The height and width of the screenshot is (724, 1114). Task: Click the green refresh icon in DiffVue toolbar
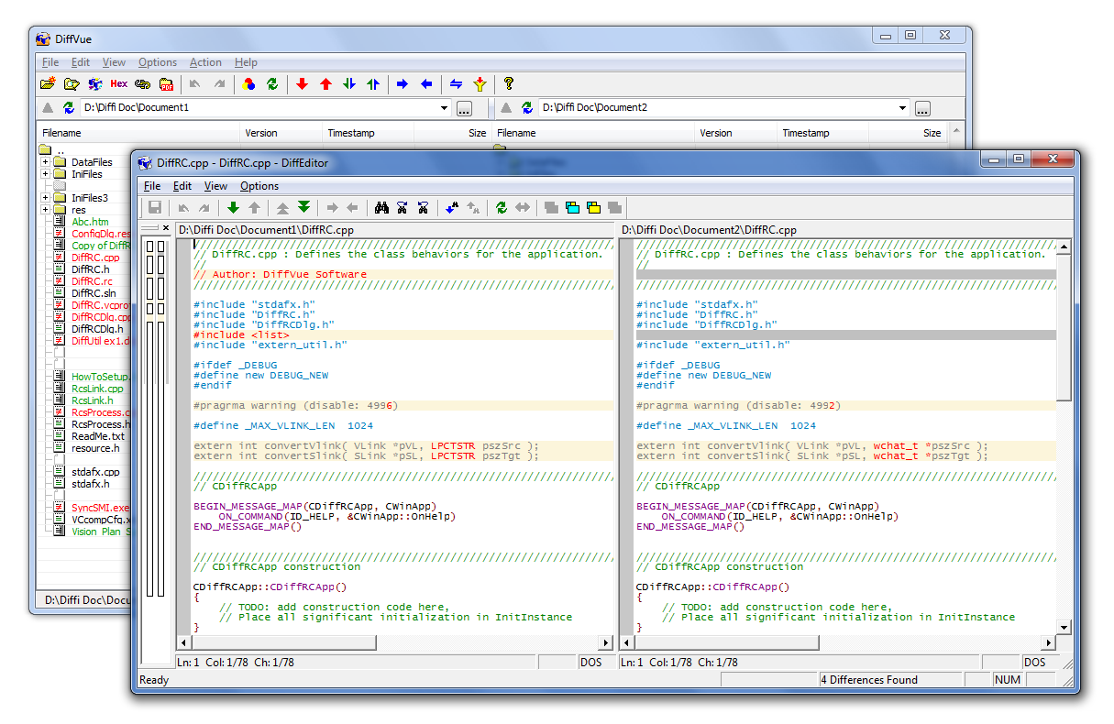point(272,84)
